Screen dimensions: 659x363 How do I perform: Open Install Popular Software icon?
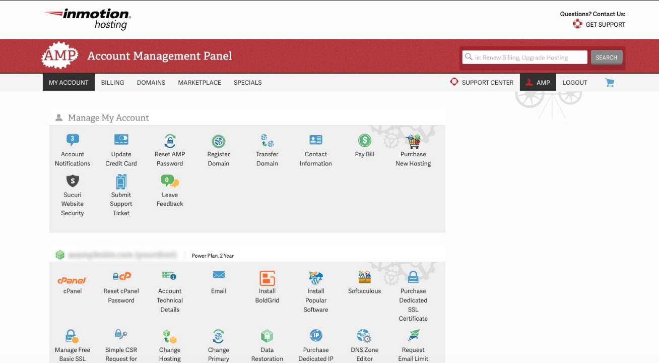pyautogui.click(x=316, y=278)
